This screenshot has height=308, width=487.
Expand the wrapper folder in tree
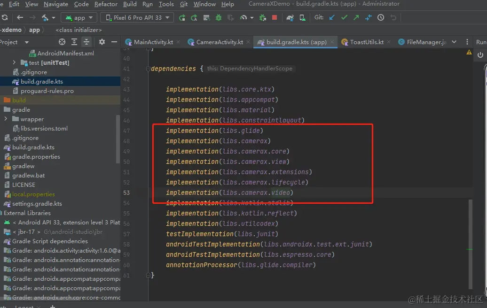(x=6, y=119)
